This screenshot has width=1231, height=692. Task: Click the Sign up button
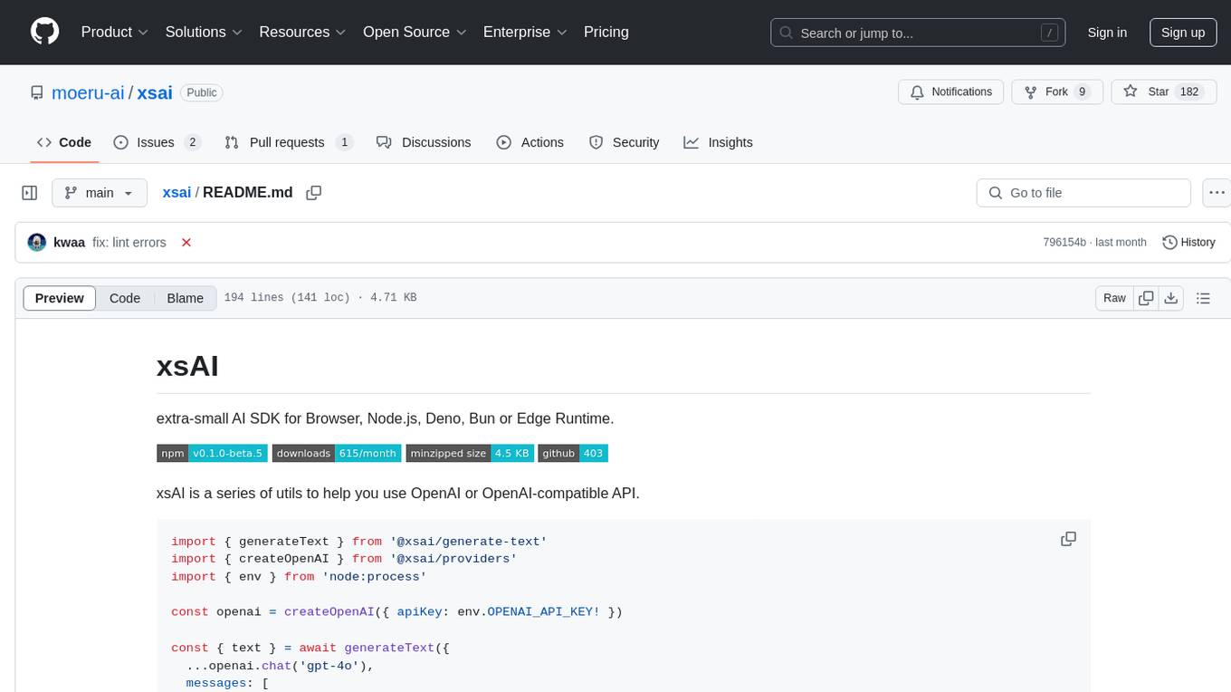(x=1183, y=33)
